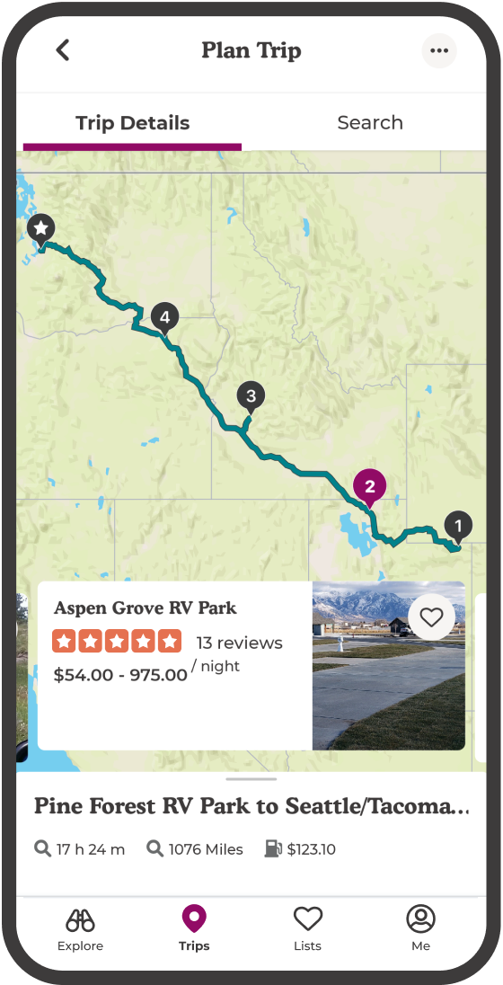Tap the Aspen Grove RV Park photo

point(389,666)
